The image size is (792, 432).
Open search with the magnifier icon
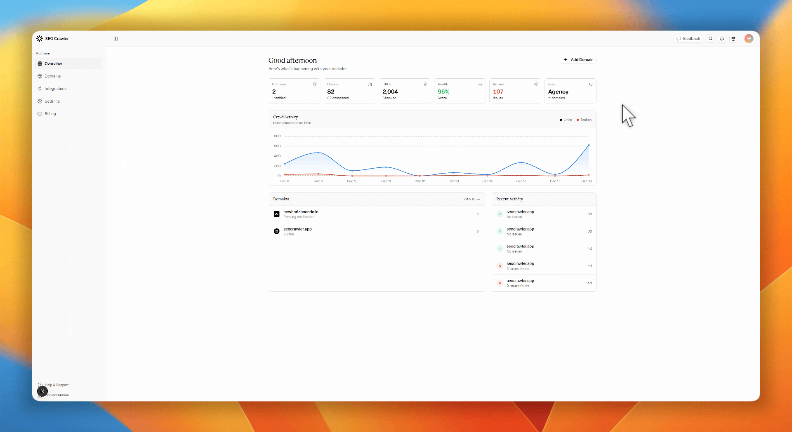click(710, 39)
